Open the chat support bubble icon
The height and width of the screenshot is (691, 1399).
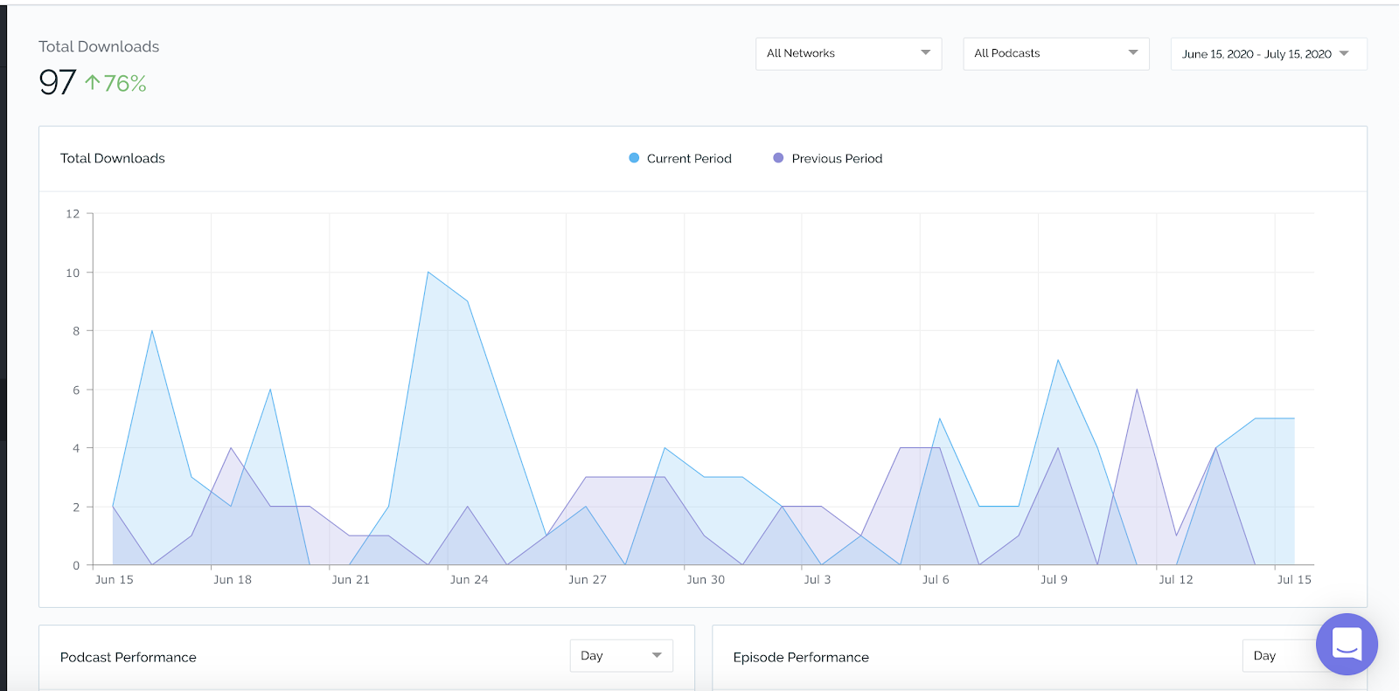pyautogui.click(x=1347, y=645)
